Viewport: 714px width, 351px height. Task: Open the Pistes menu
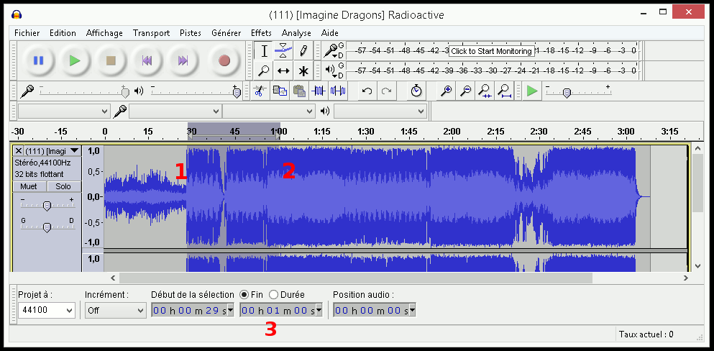pyautogui.click(x=191, y=33)
